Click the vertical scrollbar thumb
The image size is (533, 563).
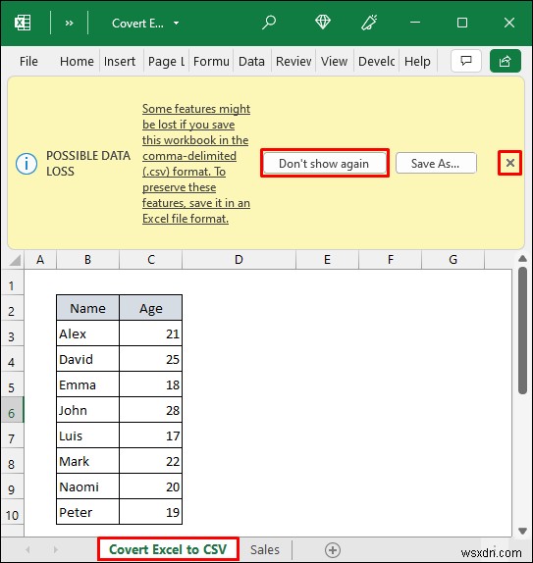coord(523,331)
